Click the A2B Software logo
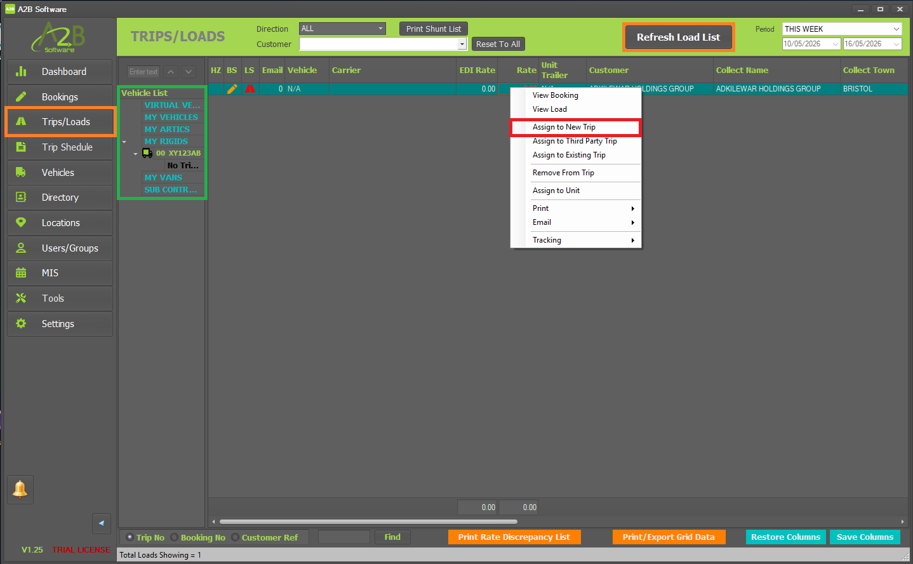This screenshot has width=913, height=564. [58, 37]
